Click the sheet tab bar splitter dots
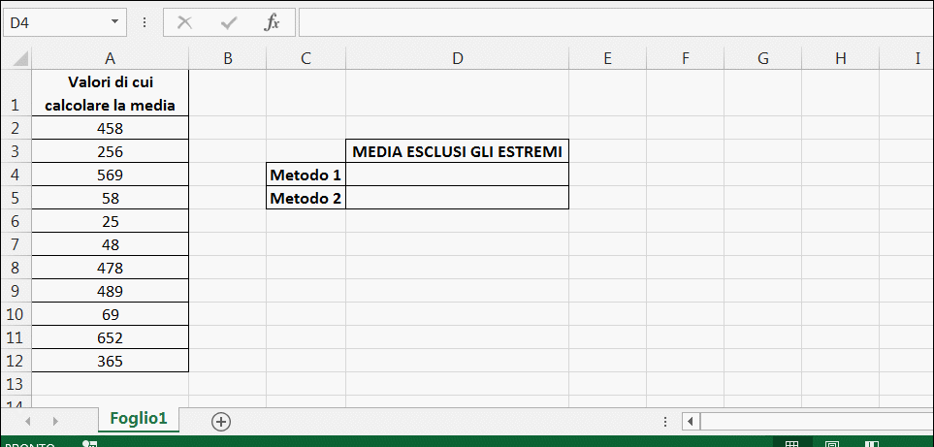This screenshot has width=934, height=447. coord(664,422)
